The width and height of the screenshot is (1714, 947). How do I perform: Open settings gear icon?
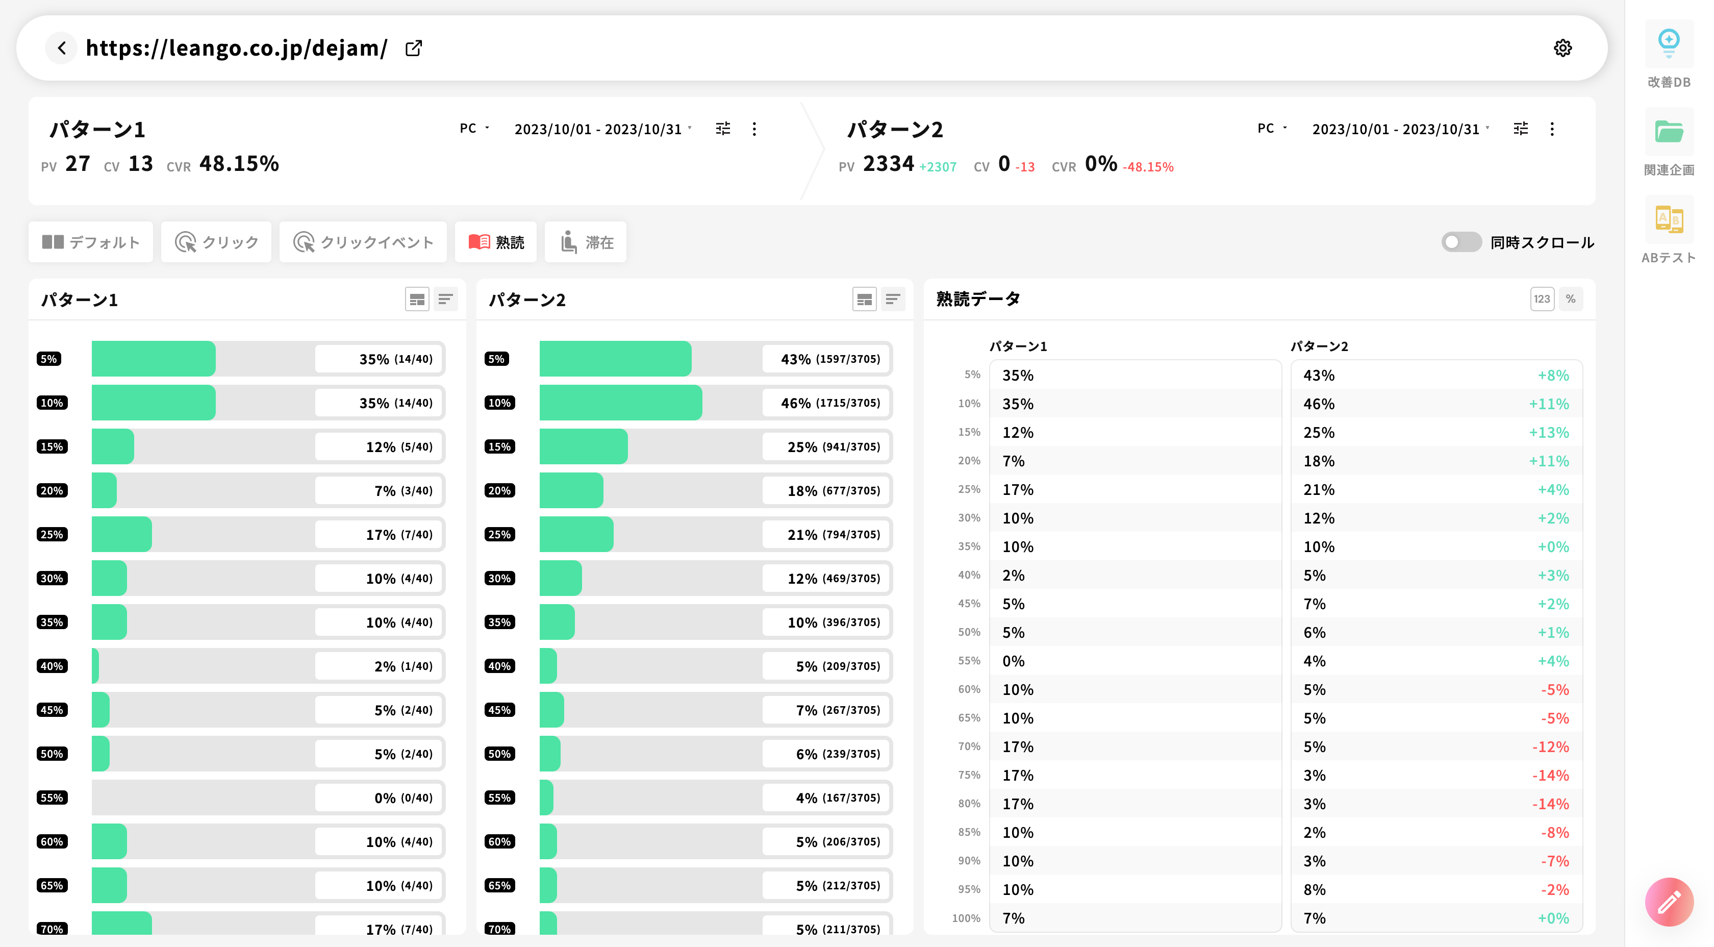(x=1562, y=48)
